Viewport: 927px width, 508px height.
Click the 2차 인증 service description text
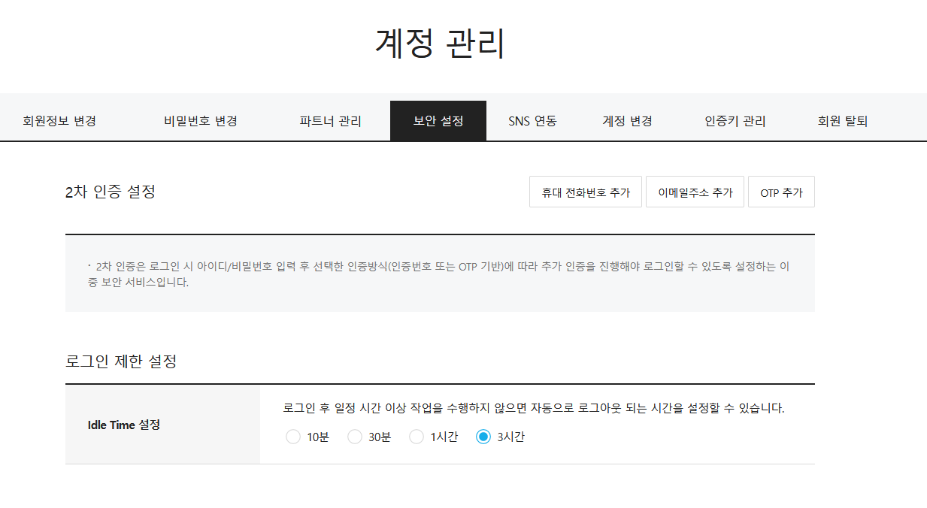pyautogui.click(x=440, y=274)
